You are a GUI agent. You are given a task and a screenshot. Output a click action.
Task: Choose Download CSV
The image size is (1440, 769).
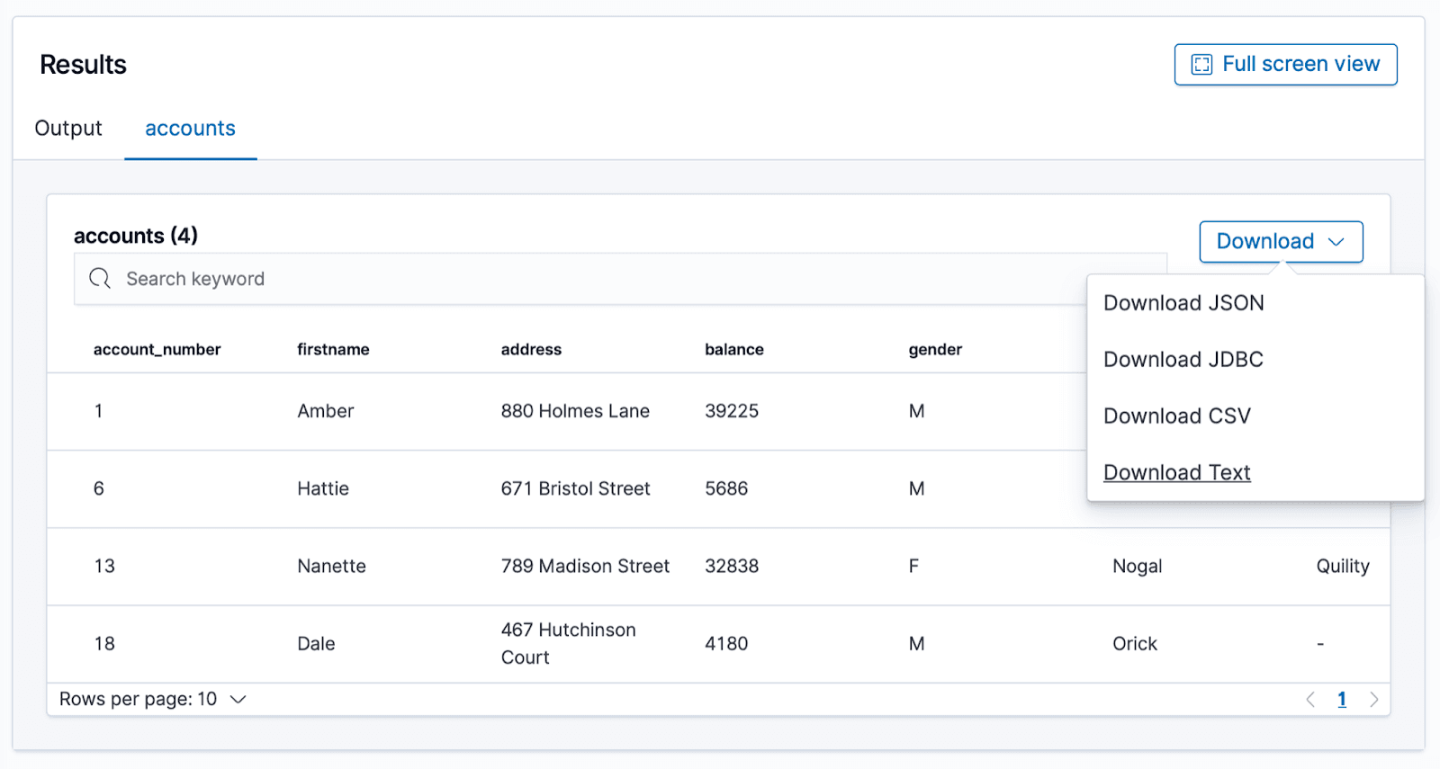[x=1177, y=416]
